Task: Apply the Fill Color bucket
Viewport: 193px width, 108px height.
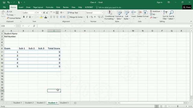Action: click(x=41, y=17)
